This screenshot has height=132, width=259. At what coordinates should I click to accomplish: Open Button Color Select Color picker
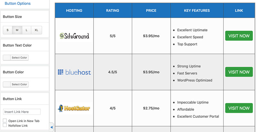[16, 84]
